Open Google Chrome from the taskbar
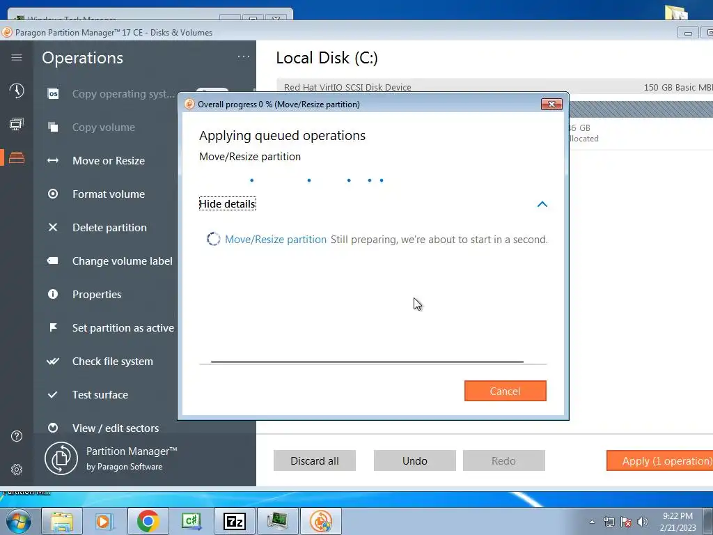713x535 pixels. 148,521
